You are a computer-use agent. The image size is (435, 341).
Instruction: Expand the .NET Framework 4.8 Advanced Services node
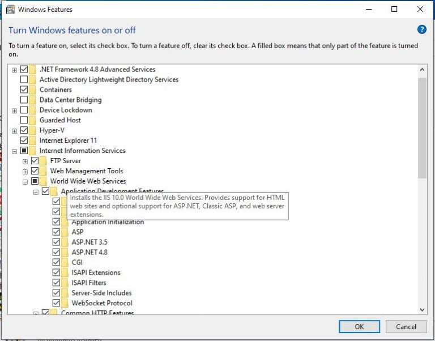(x=14, y=70)
